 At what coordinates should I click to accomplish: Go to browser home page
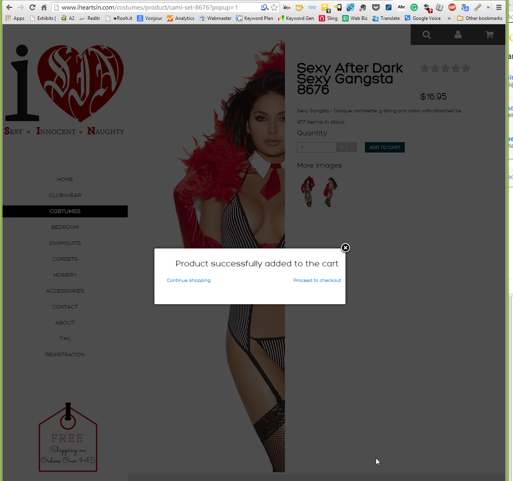pyautogui.click(x=44, y=7)
